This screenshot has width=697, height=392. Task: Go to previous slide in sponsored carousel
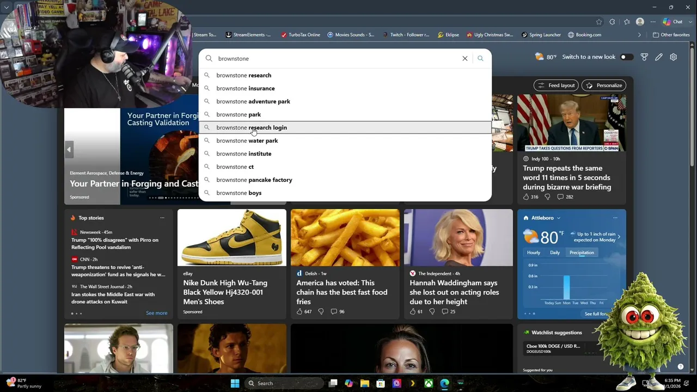coord(69,149)
